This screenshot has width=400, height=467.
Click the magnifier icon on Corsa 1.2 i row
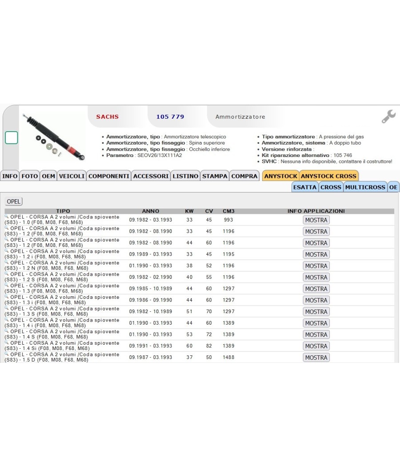[x=7, y=251]
